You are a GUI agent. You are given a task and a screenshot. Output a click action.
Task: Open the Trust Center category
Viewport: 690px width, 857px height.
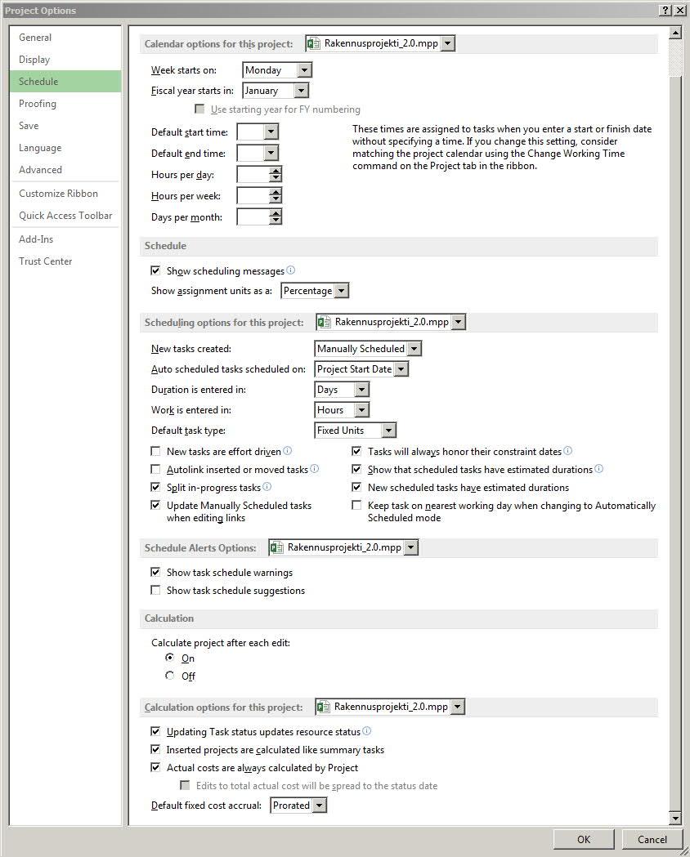65,261
